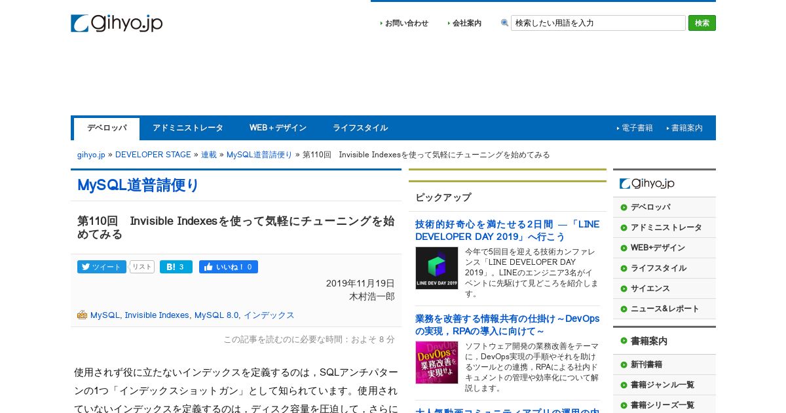Open the Invisible Indexes tag link
This screenshot has width=786, height=413.
click(157, 315)
